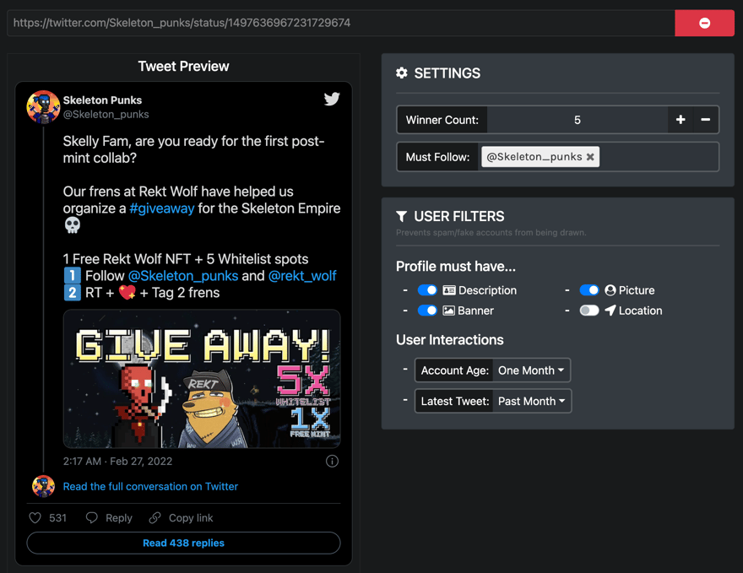The height and width of the screenshot is (573, 743).
Task: Click the number 2 emoji in tweet
Action: pos(72,293)
